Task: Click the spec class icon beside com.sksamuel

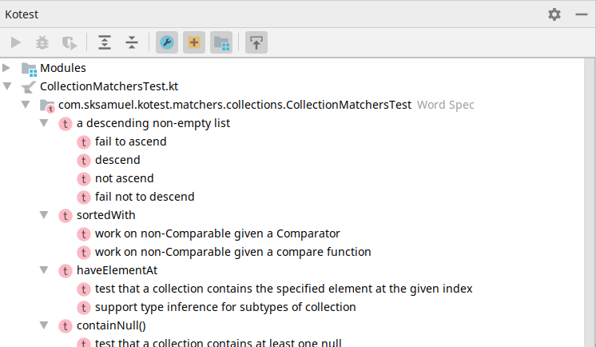Action: [x=47, y=106]
